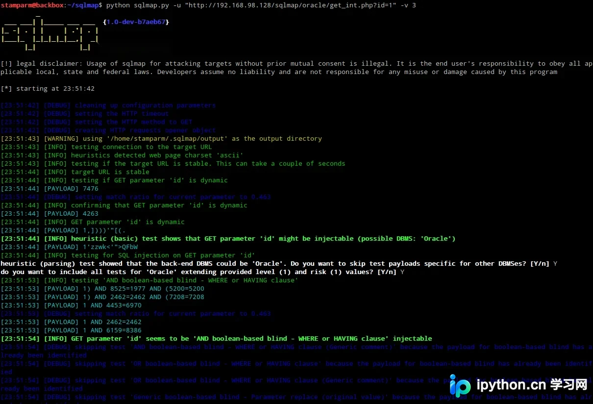Click payload '1 AND 4453=6970'
This screenshot has height=404, width=593.
pos(71,305)
